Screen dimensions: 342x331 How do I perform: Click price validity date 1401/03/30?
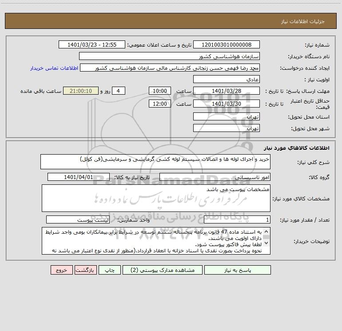pos(227,104)
